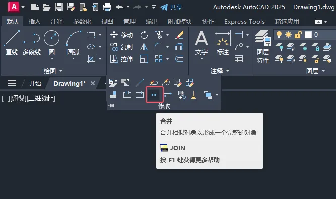Click the Copy Nested Objects icon

coord(182,95)
